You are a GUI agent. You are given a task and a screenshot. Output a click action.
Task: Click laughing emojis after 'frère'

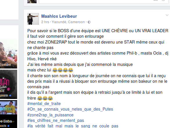pyautogui.click(x=45, y=98)
